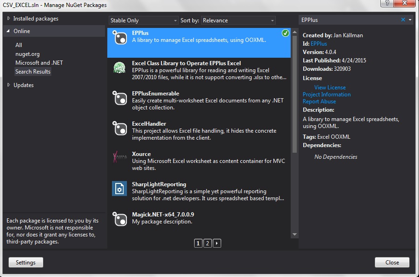Click the ExcelHandler package icon

point(119,128)
